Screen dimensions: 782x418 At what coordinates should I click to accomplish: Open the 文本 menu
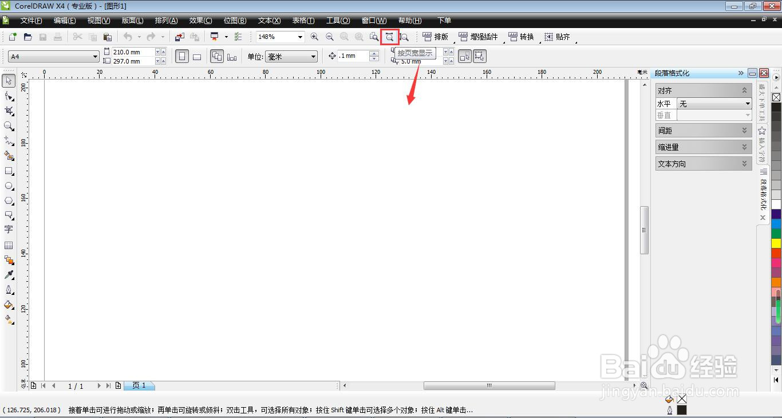[x=268, y=21]
